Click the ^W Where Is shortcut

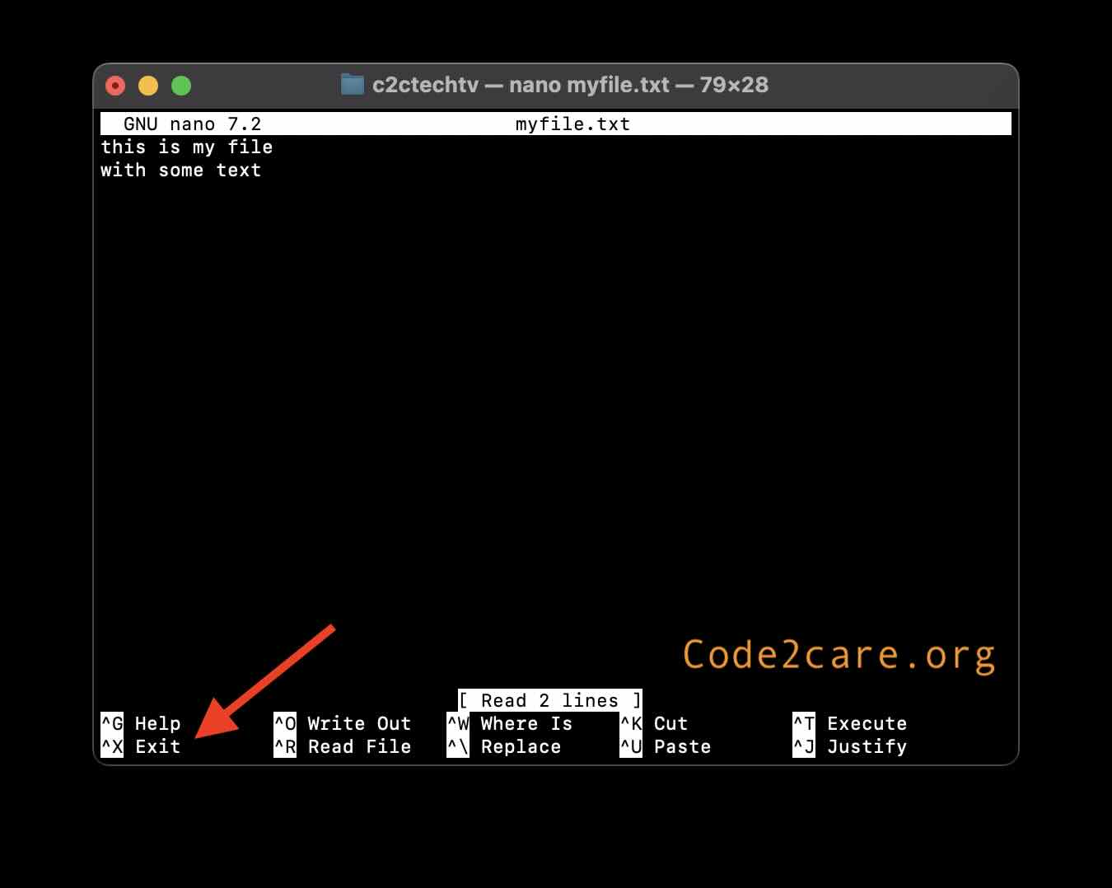coord(510,723)
